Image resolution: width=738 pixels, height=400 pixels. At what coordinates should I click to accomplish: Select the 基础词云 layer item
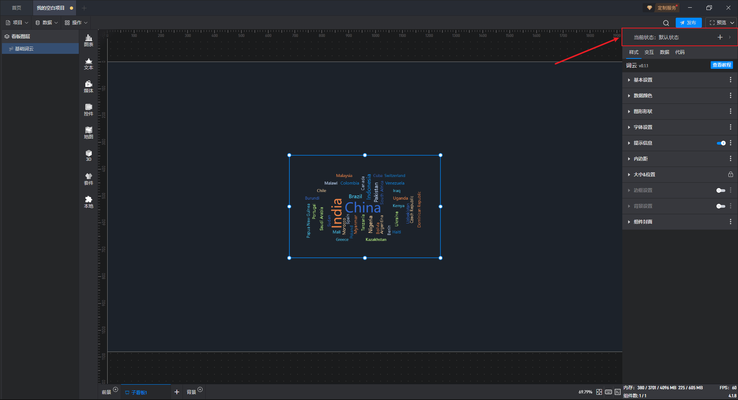coord(24,49)
